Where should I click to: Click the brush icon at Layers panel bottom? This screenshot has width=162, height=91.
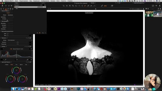[x=40, y=33]
